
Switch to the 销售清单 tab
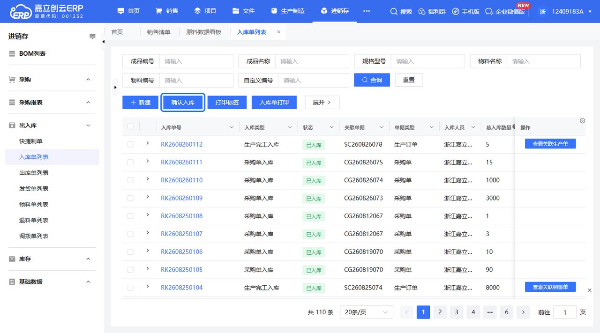tap(158, 32)
